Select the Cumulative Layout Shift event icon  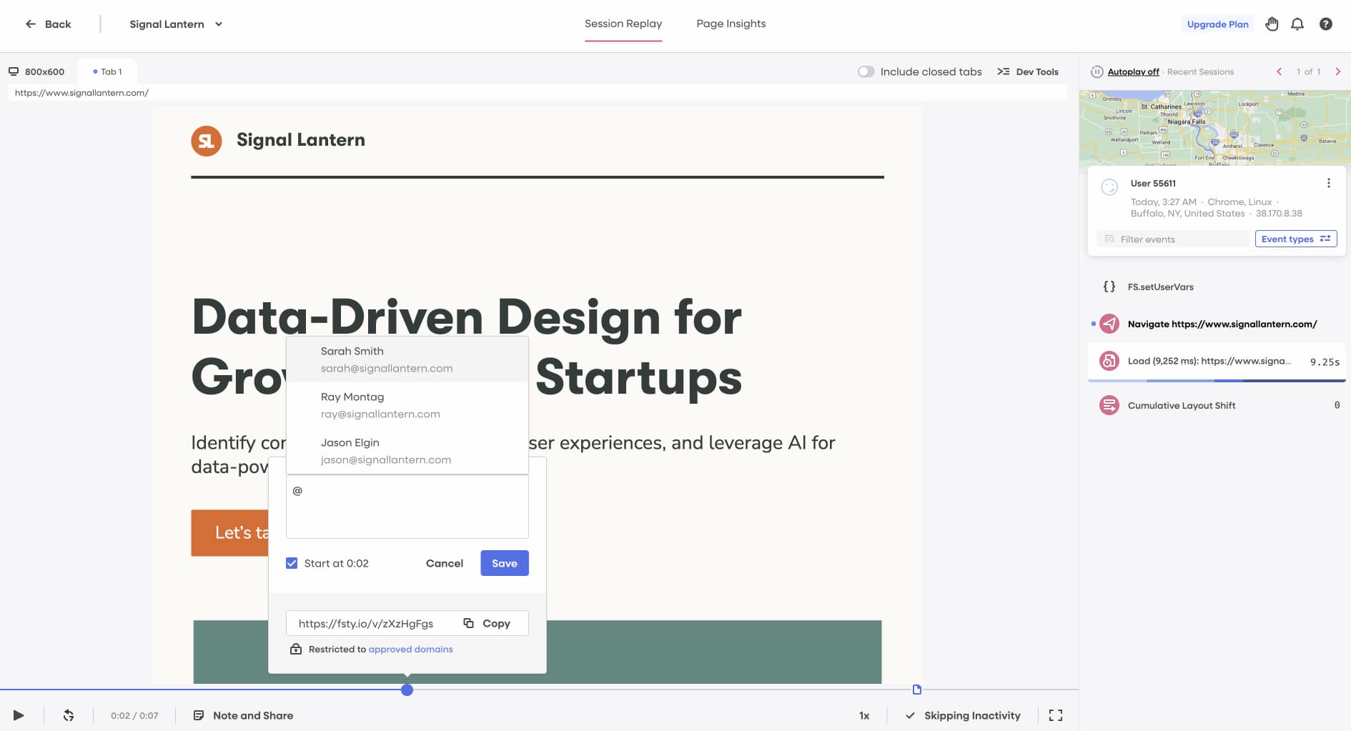1109,405
